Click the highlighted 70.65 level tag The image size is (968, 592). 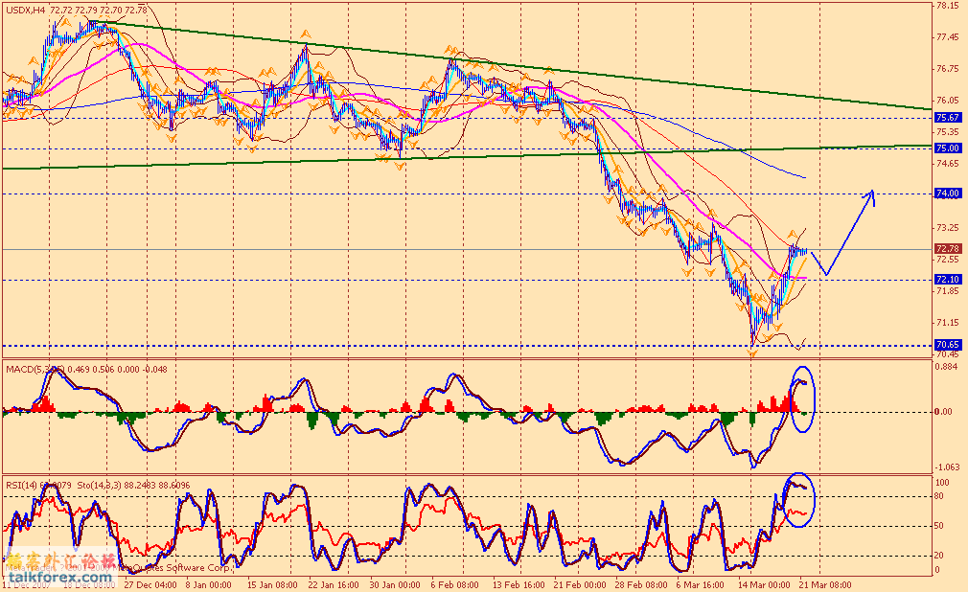coord(947,345)
